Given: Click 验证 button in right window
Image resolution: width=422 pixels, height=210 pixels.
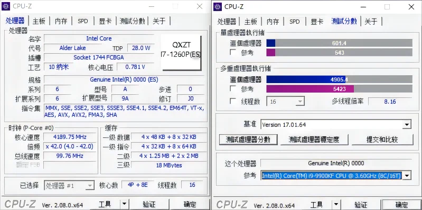Looking at the screenshot, I should (361, 205).
